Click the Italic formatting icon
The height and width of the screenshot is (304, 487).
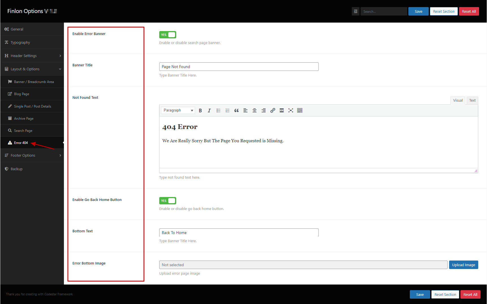point(209,111)
